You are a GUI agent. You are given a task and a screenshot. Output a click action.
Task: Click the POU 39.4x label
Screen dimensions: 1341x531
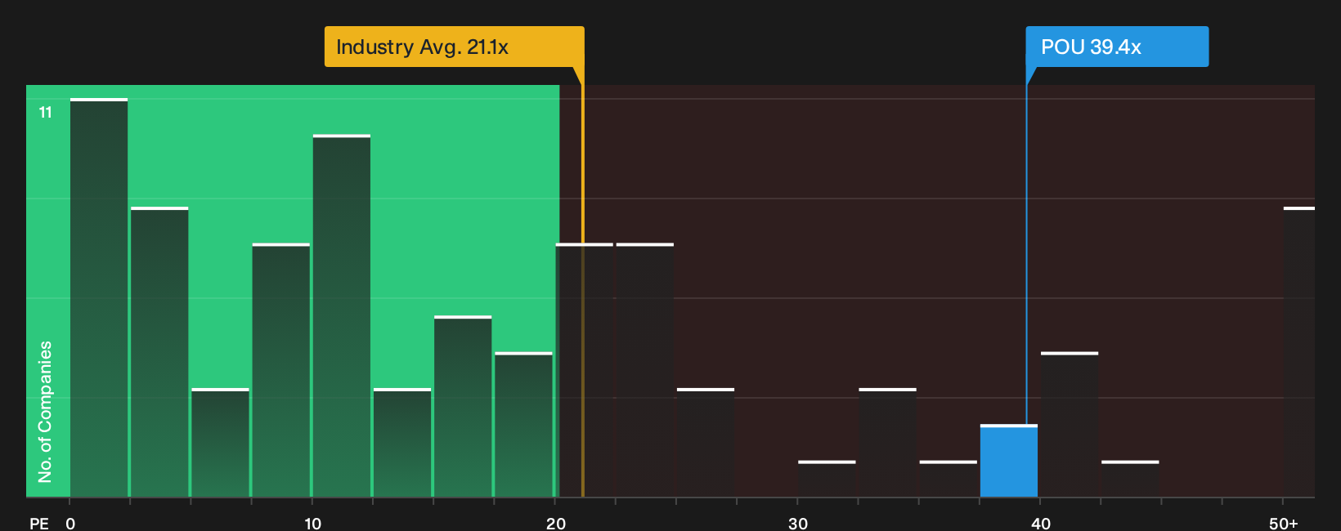[1117, 47]
